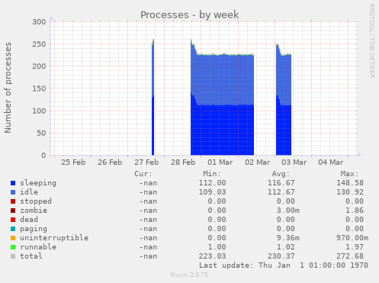Screen dimensions: 379x283
Task: Click total max value 272.68
Action: (350, 256)
